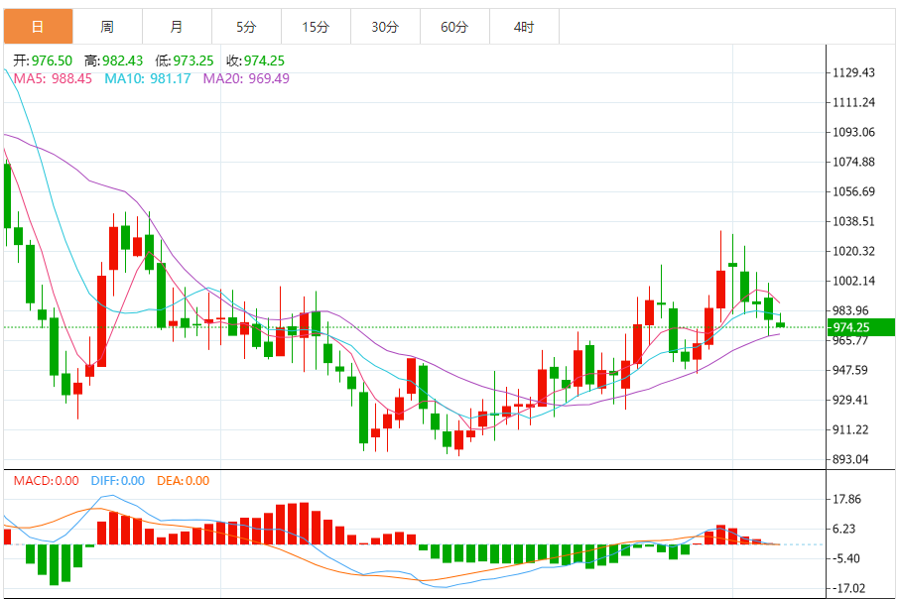Click the 1129.43 price axis label
The height and width of the screenshot is (599, 899).
(853, 72)
